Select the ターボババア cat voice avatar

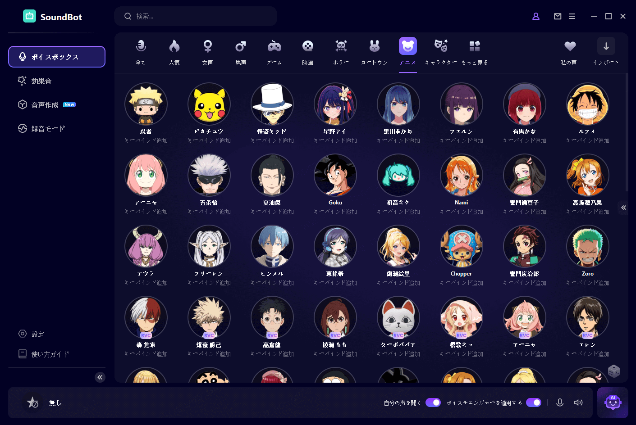[398, 317]
